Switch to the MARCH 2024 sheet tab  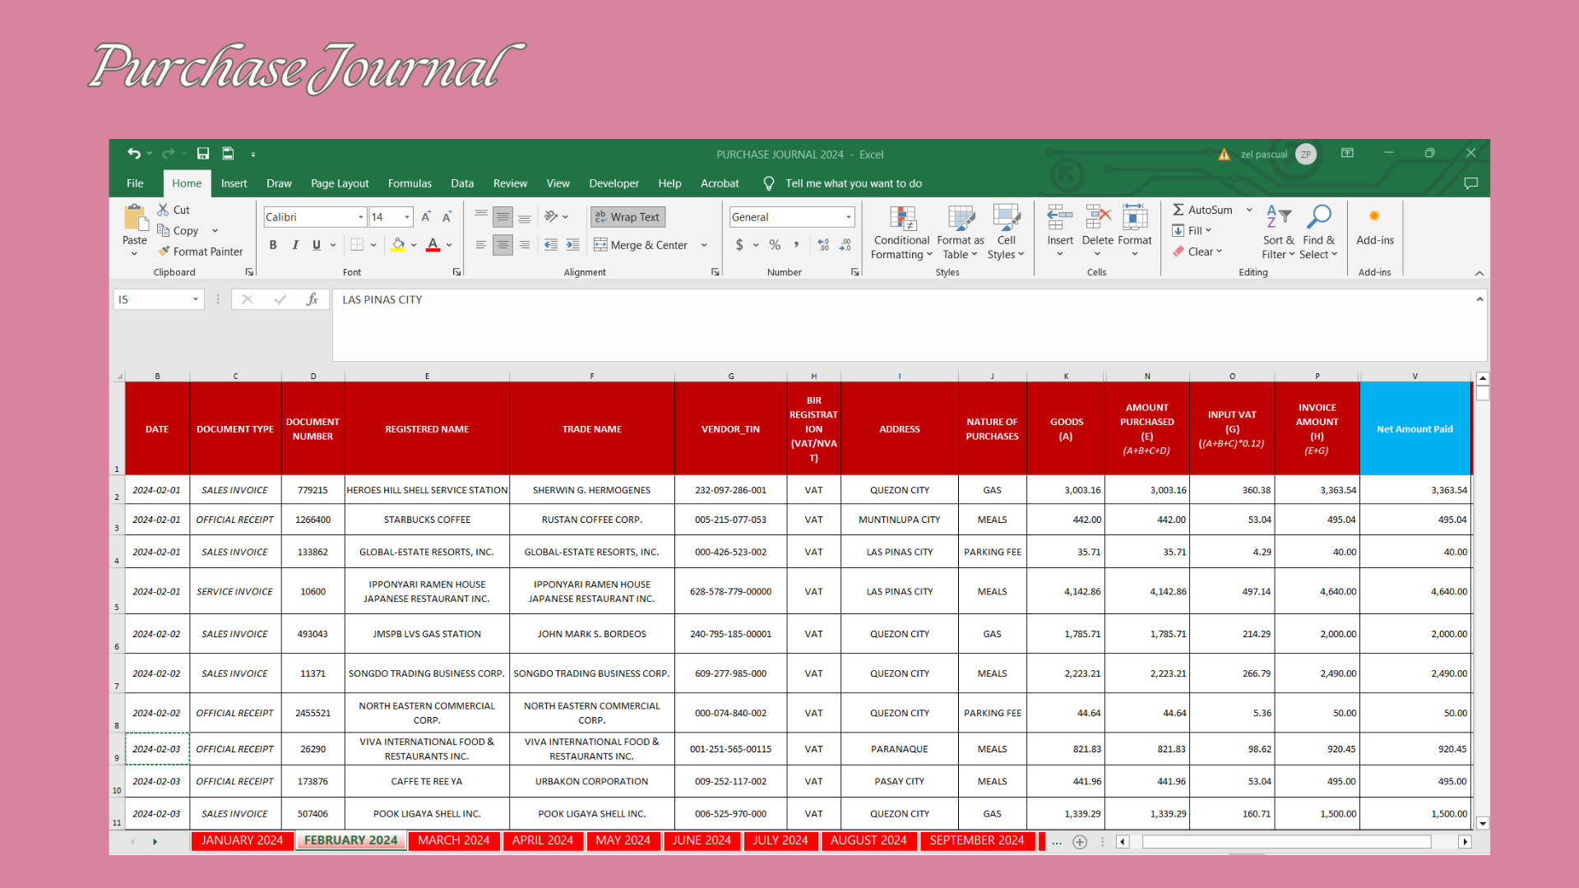click(453, 840)
